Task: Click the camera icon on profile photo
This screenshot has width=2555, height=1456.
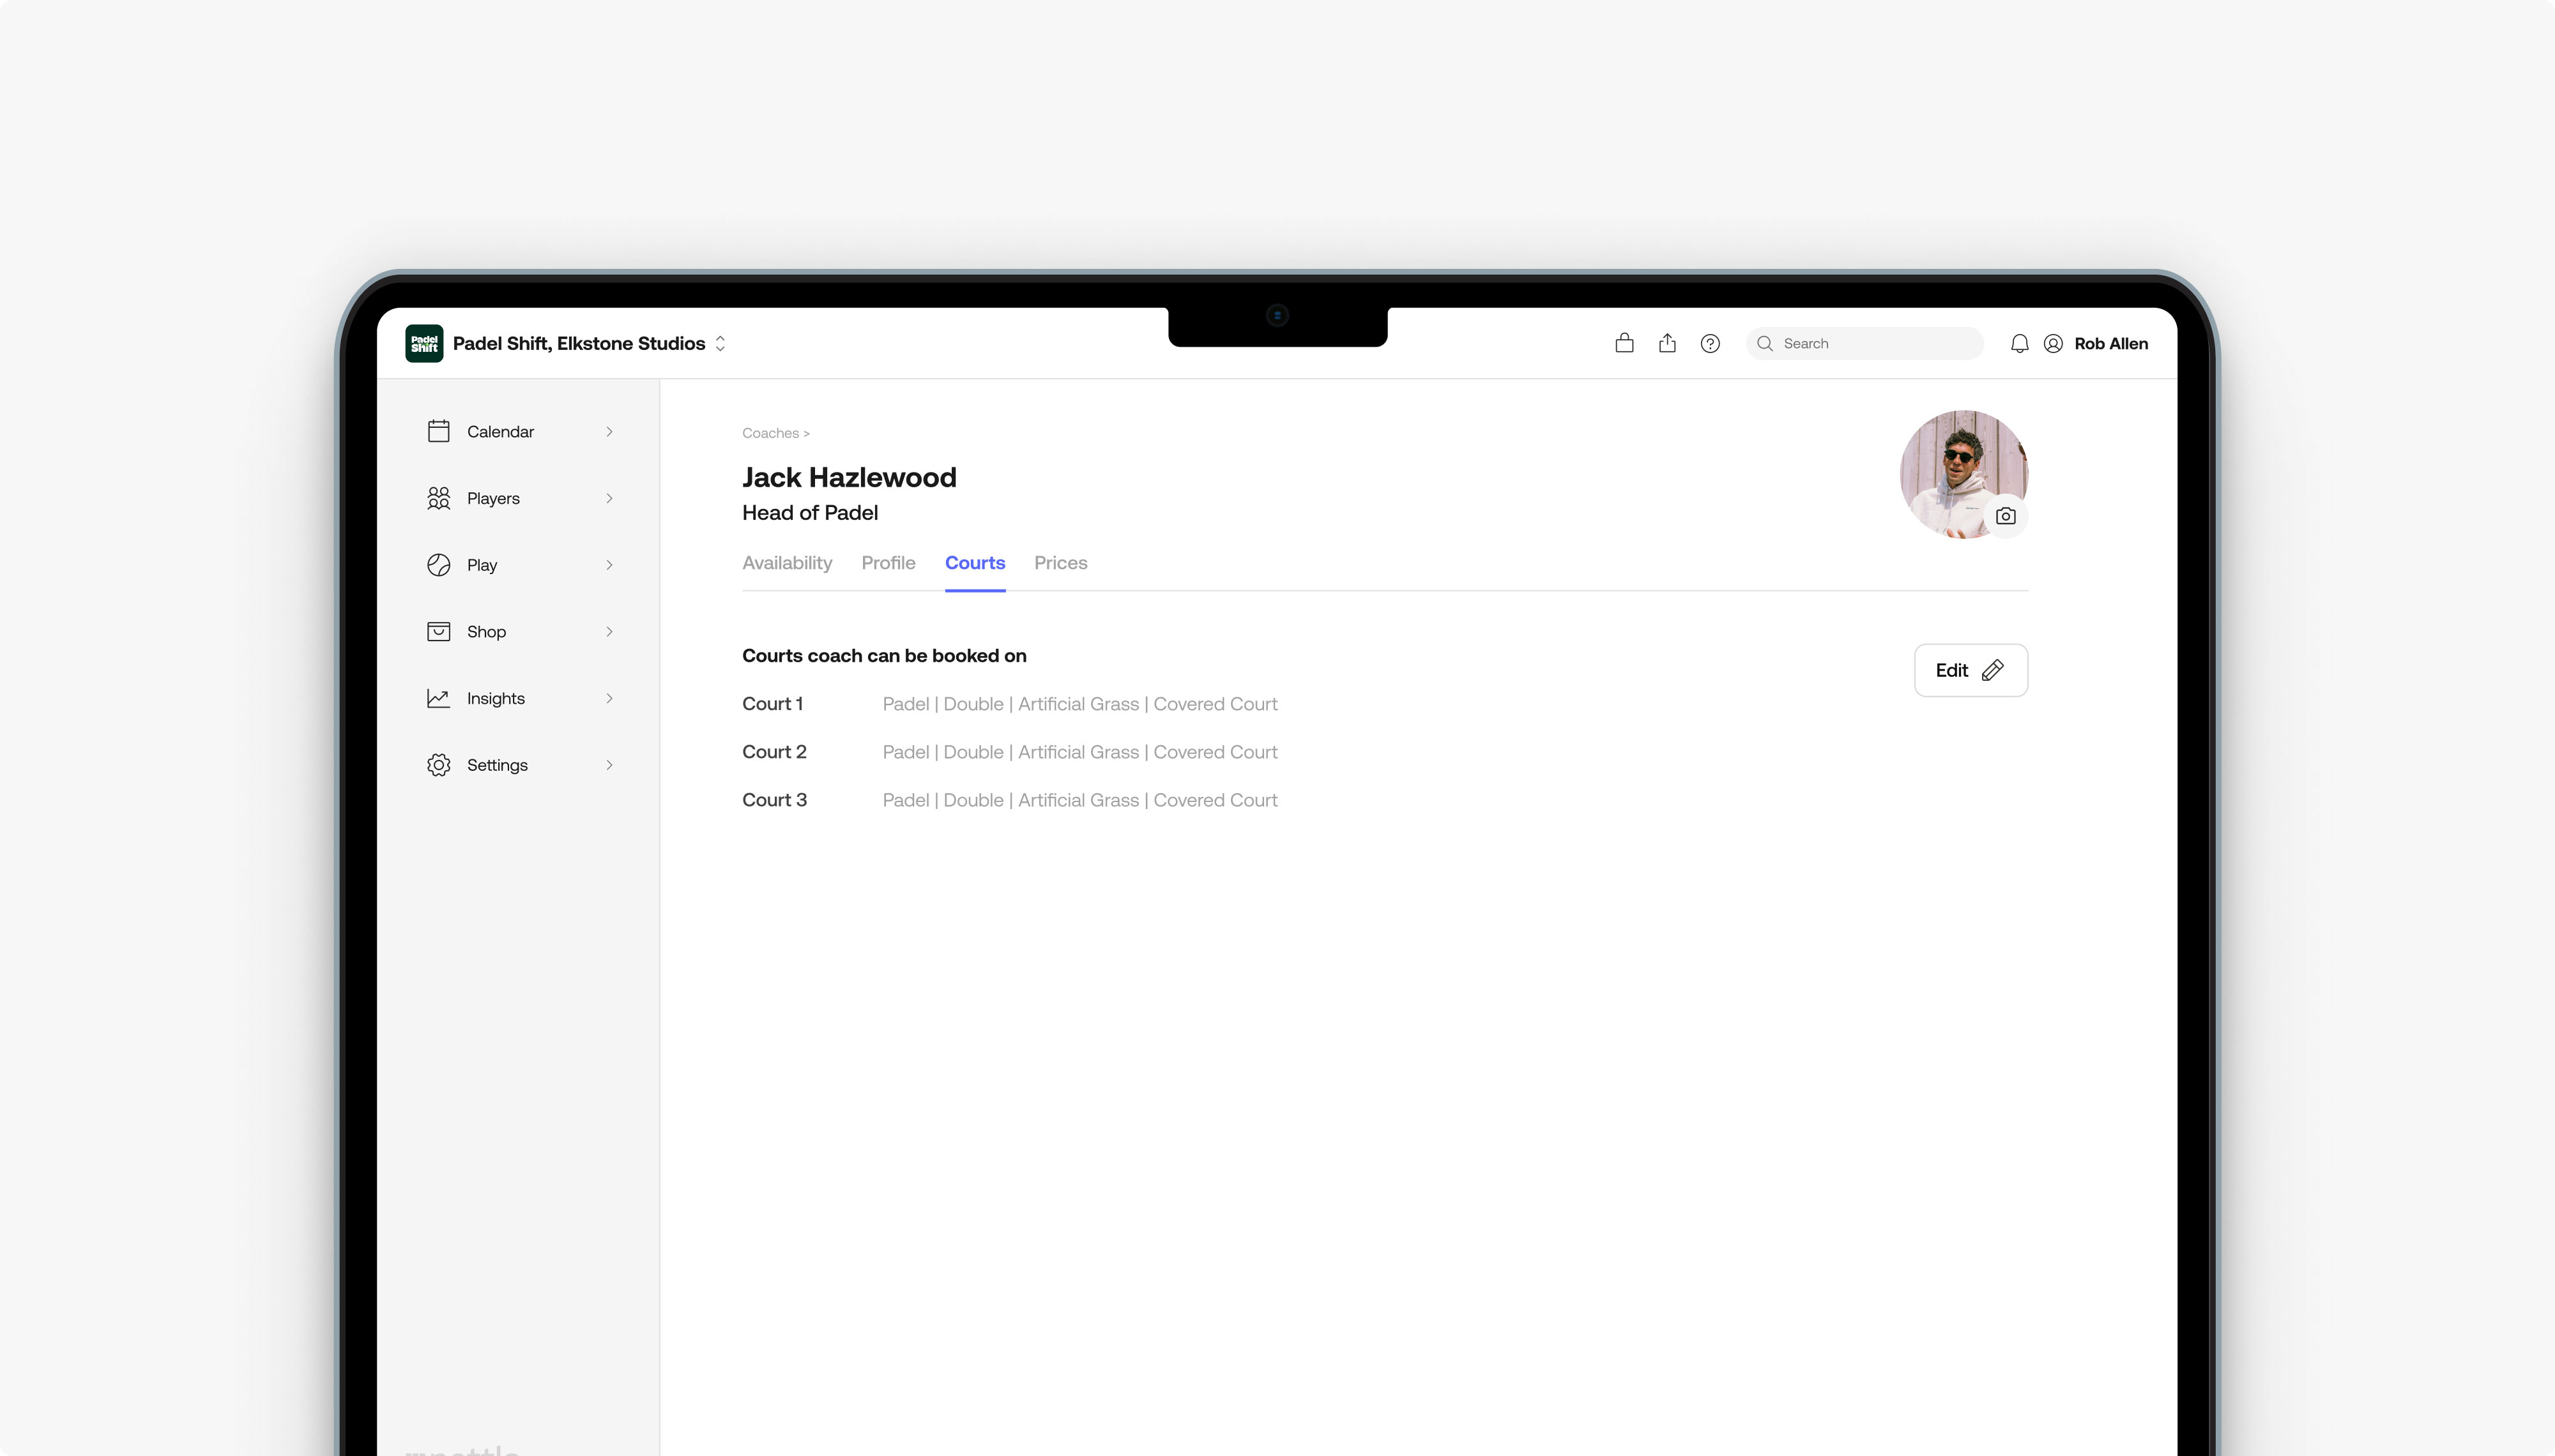Action: coord(2005,516)
